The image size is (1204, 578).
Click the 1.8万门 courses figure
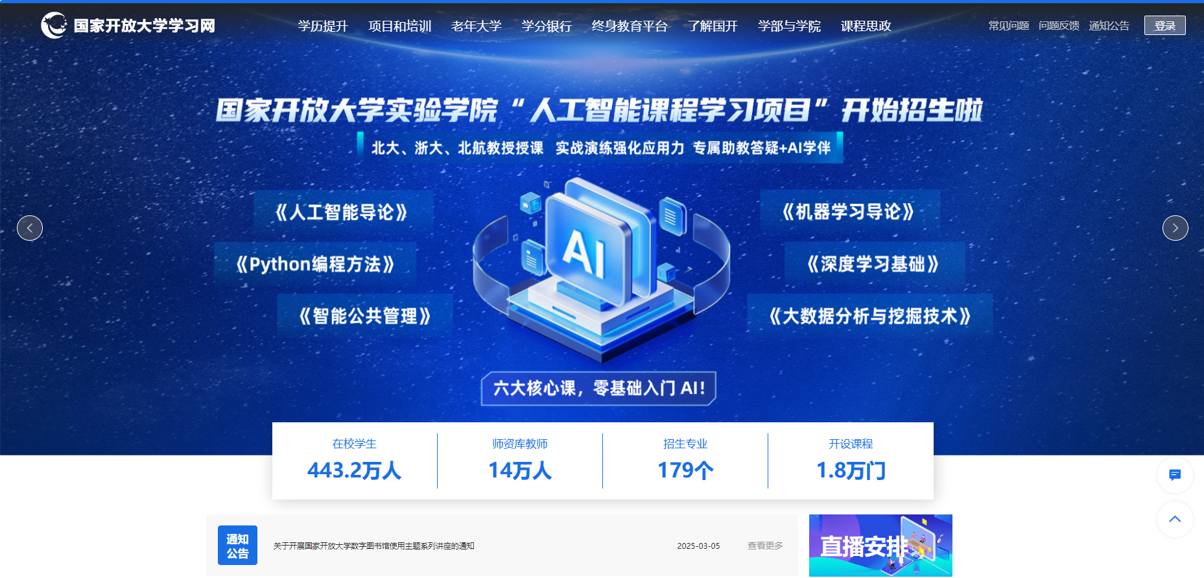click(851, 470)
